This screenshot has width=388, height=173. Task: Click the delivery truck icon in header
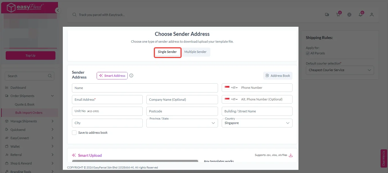click(x=327, y=15)
